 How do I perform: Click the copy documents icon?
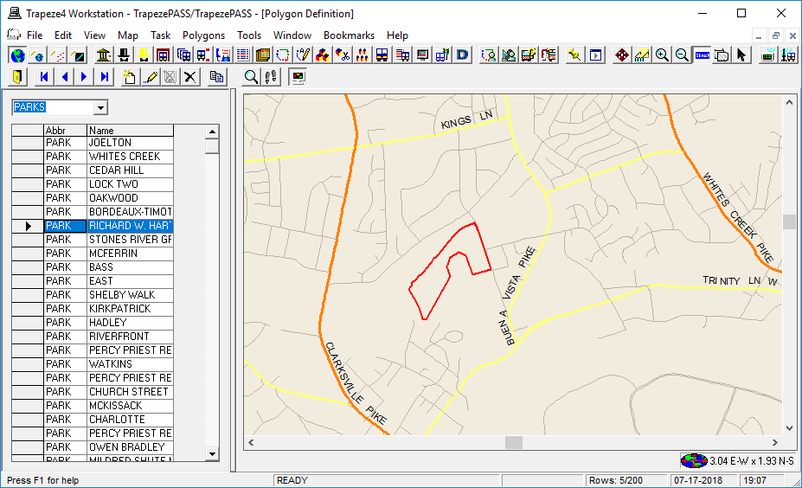217,77
